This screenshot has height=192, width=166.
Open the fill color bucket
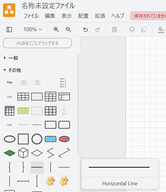[x=161, y=30]
